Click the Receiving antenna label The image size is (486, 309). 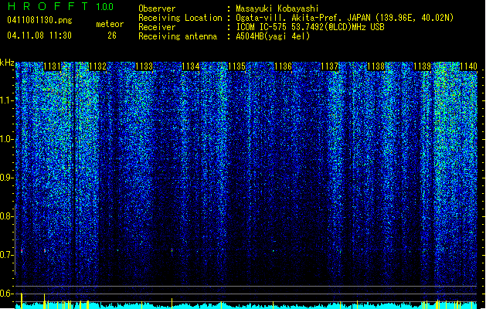point(178,36)
